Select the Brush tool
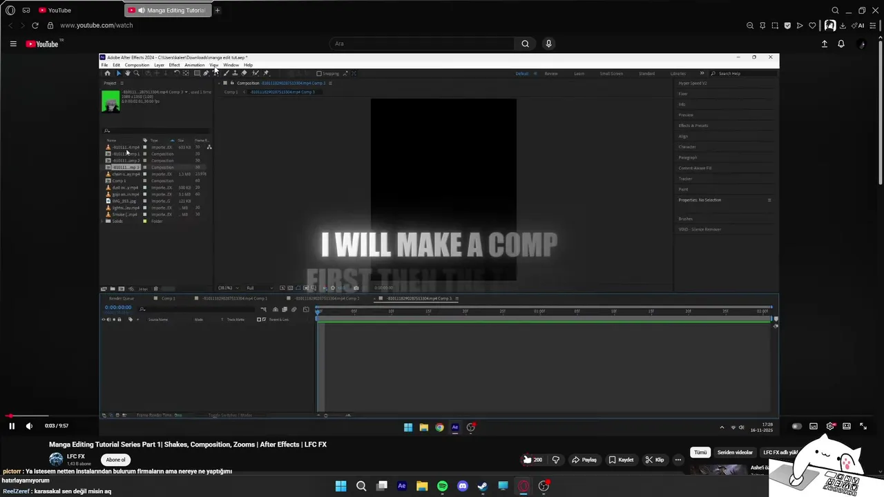This screenshot has height=497, width=884. (x=226, y=73)
